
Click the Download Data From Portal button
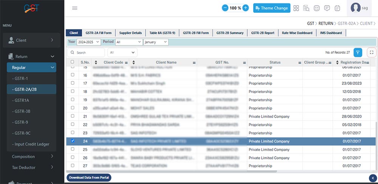(x=89, y=178)
